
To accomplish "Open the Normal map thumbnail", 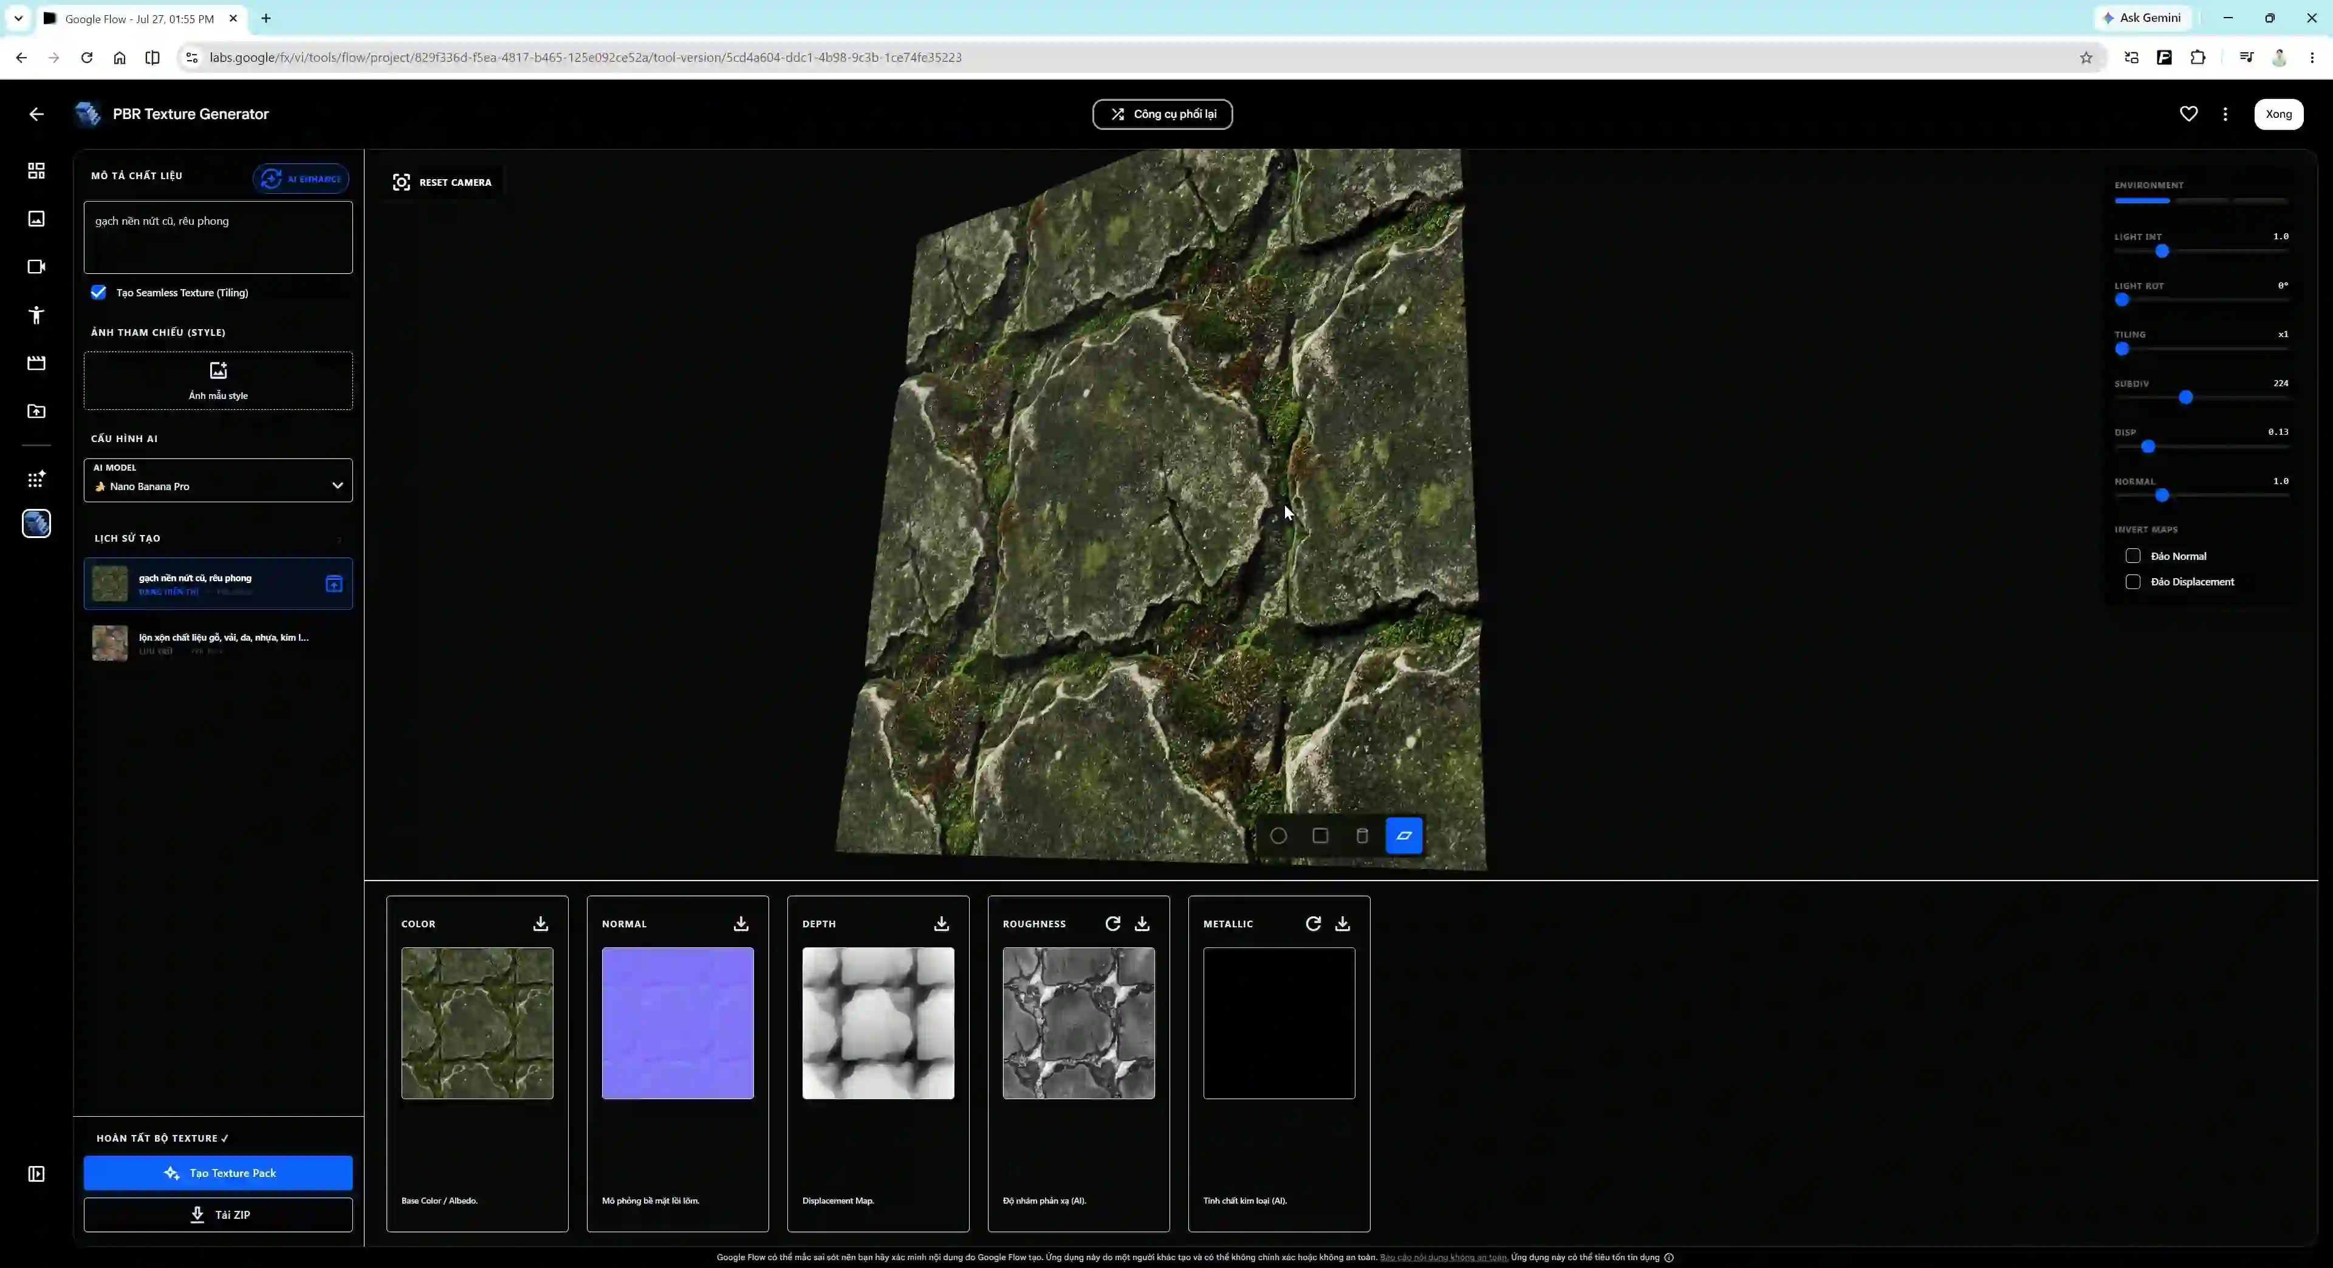I will tap(677, 1024).
